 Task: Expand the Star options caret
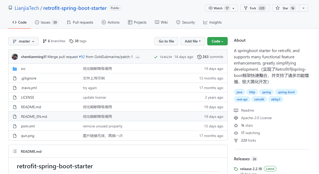pos(303,8)
